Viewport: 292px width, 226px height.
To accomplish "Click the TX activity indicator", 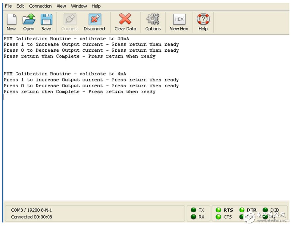I will [194, 210].
